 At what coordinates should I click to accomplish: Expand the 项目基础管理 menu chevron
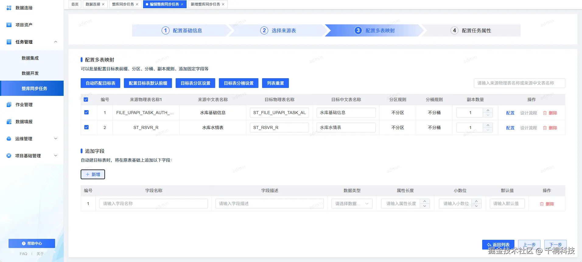tap(56, 155)
